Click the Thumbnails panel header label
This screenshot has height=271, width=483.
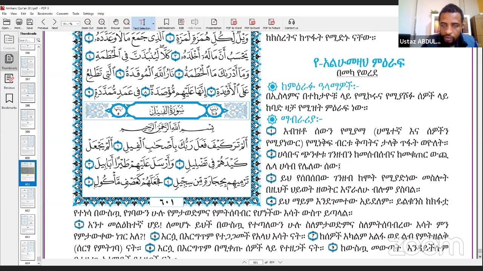pos(28,33)
